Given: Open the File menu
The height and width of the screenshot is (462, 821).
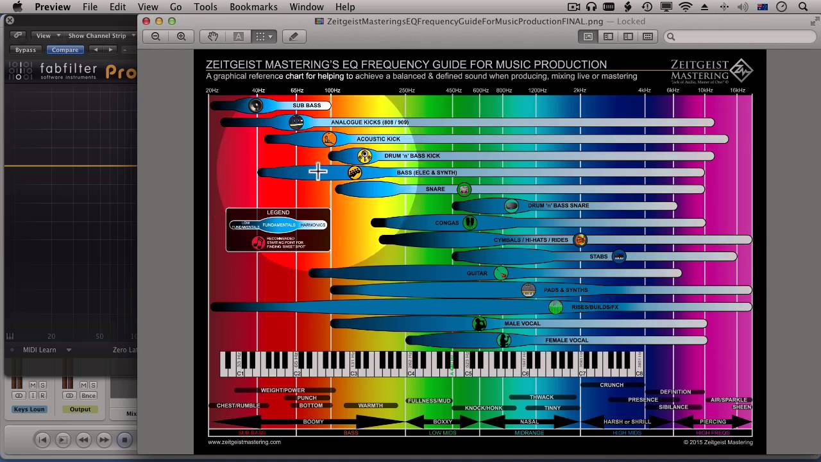Looking at the screenshot, I should point(90,7).
